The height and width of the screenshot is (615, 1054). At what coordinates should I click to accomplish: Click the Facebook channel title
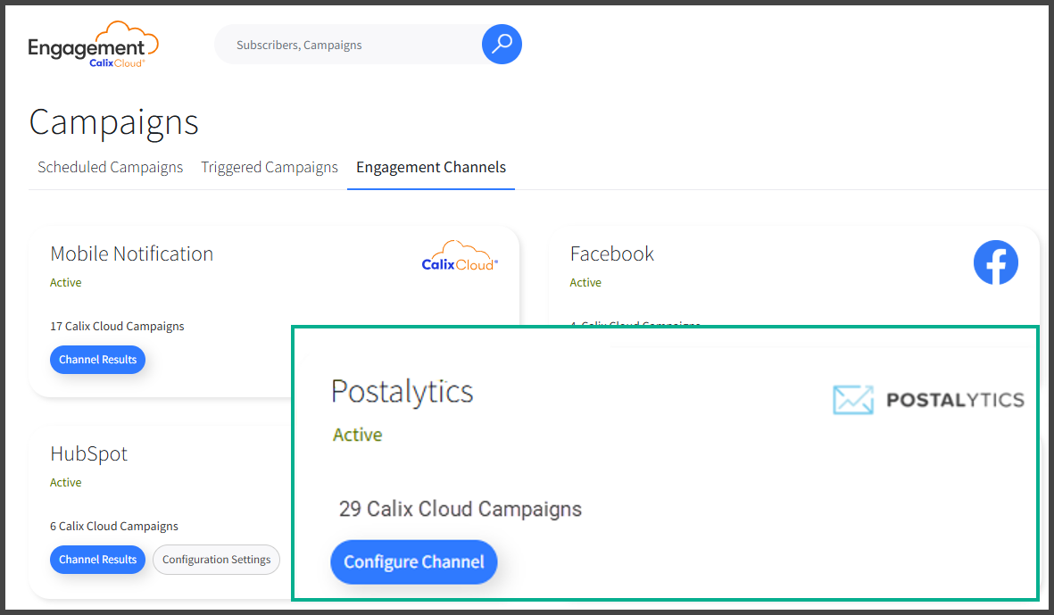pos(611,253)
